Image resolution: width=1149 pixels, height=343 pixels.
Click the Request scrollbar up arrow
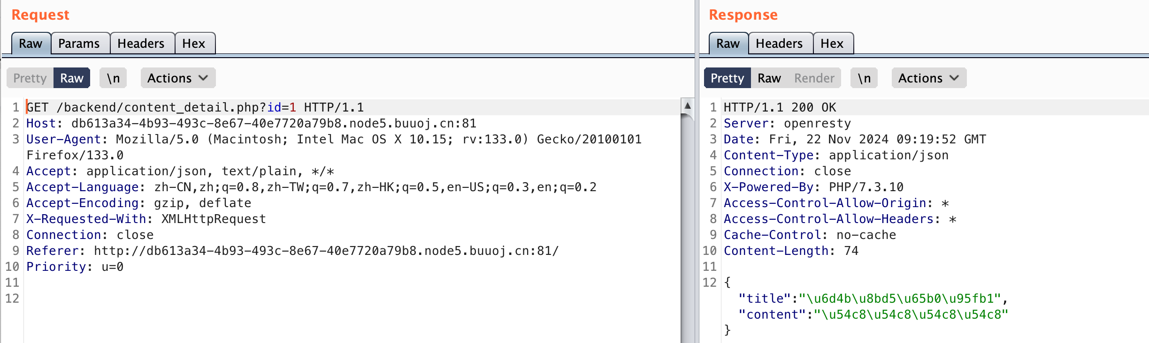[688, 105]
